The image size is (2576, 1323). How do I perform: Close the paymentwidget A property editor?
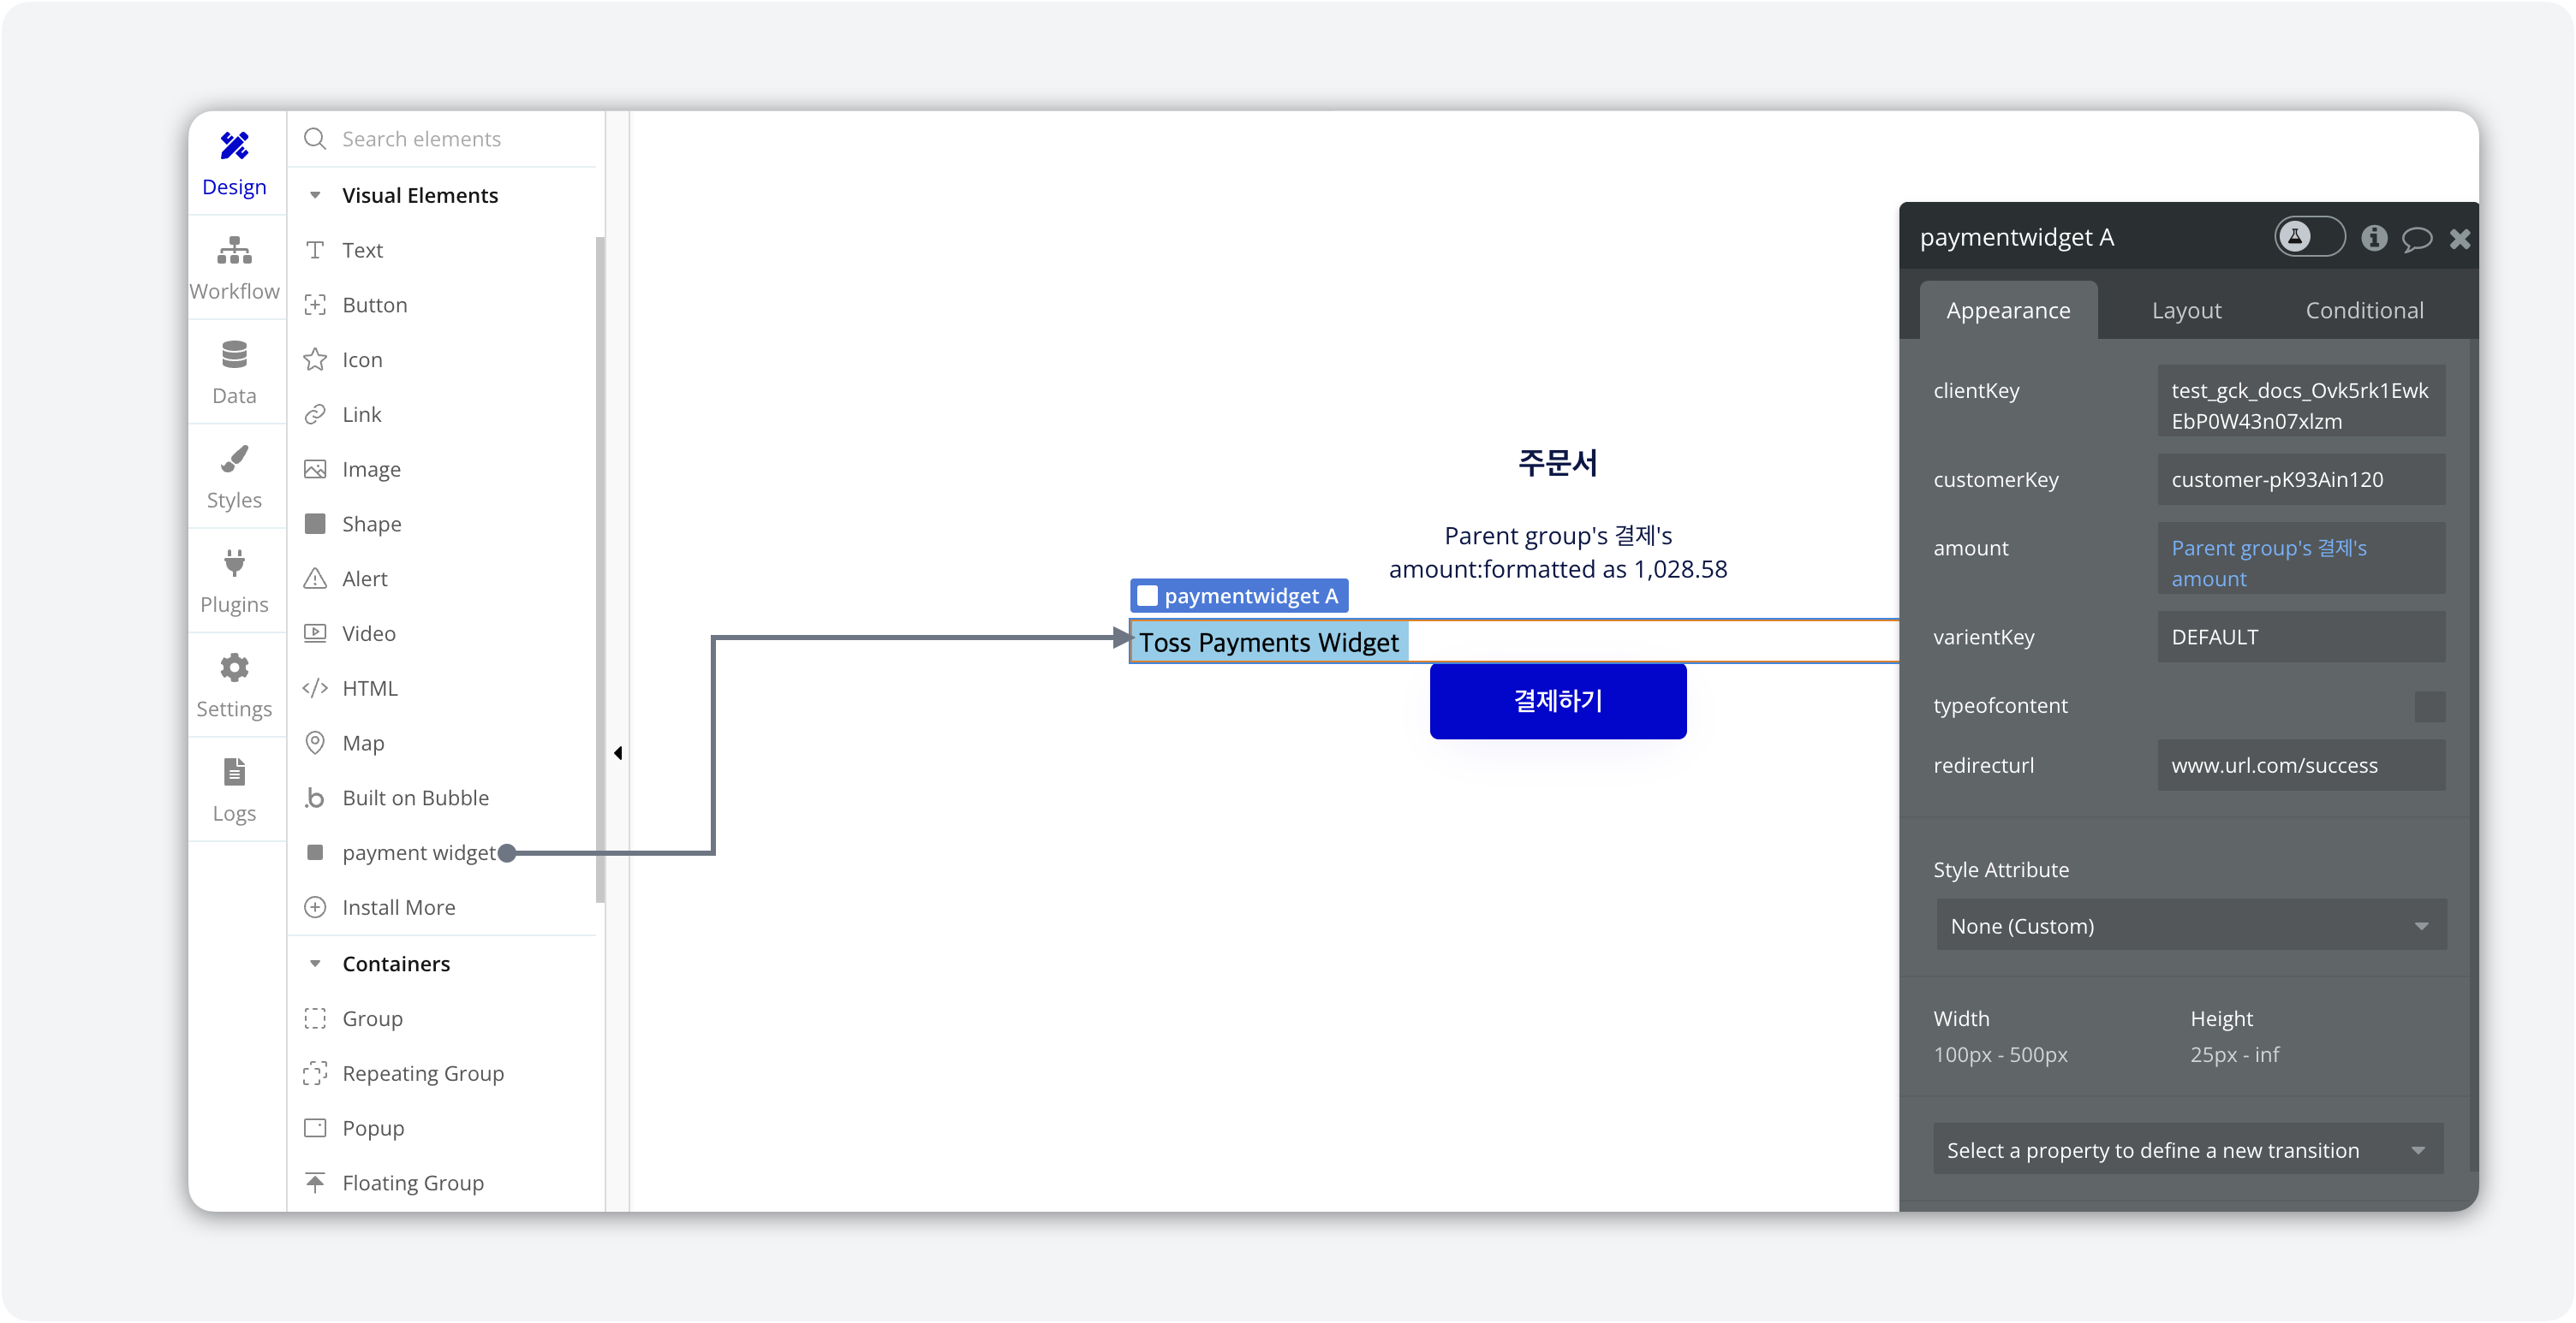pyautogui.click(x=2460, y=239)
